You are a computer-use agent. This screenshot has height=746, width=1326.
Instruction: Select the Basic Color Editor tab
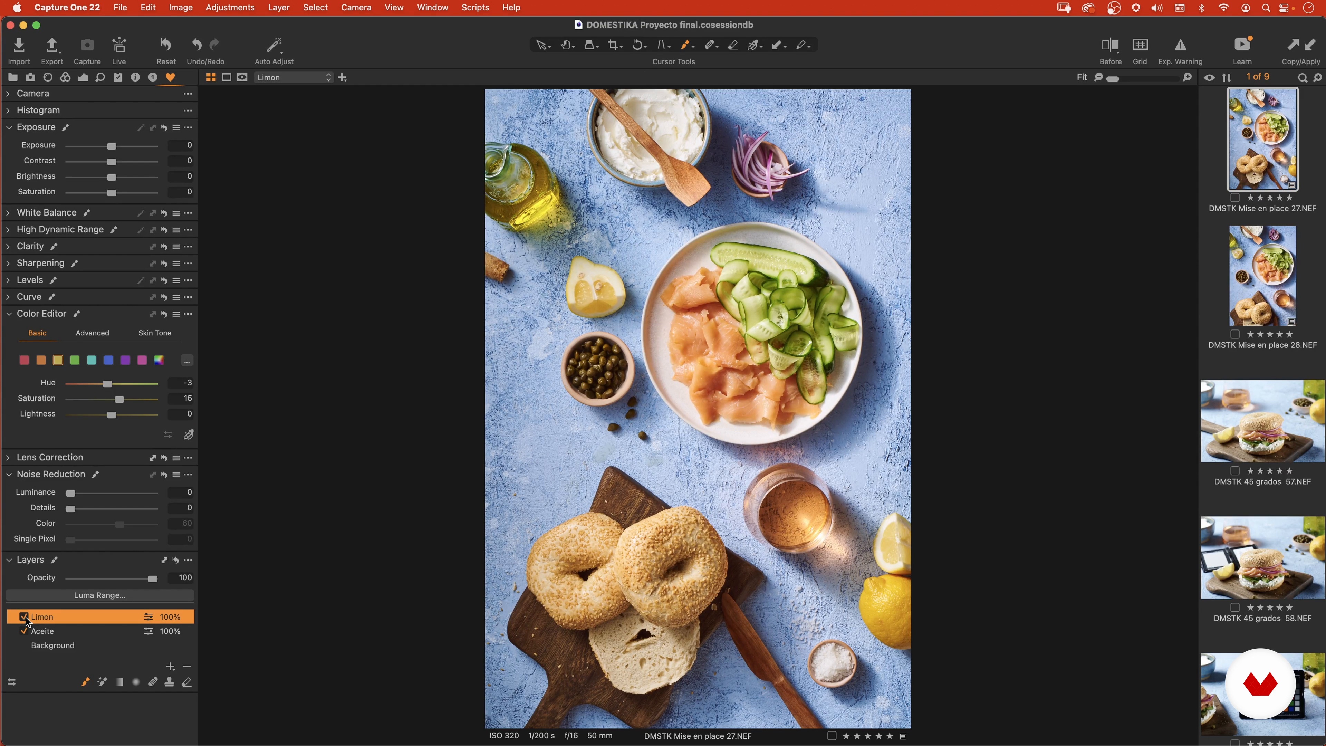[x=37, y=333]
